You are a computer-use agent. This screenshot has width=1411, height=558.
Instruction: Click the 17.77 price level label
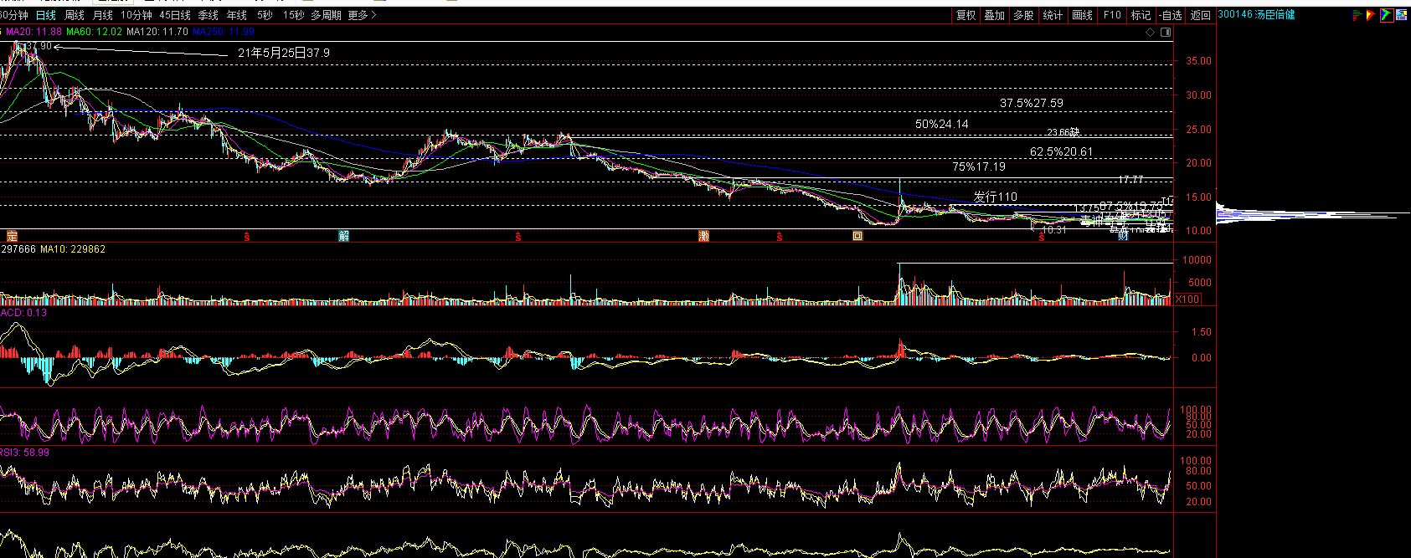(x=1131, y=180)
